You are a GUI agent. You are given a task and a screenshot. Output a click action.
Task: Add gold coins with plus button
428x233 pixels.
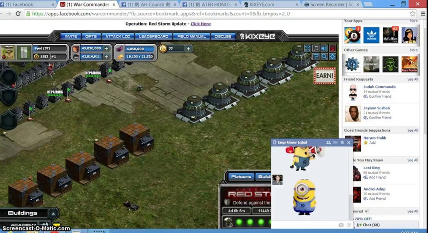[x=189, y=49]
